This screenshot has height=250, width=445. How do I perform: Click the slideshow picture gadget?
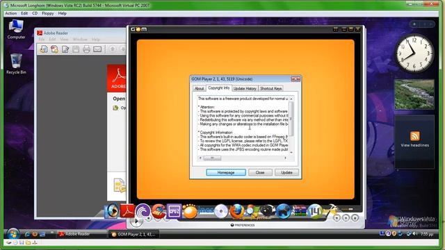(x=414, y=94)
